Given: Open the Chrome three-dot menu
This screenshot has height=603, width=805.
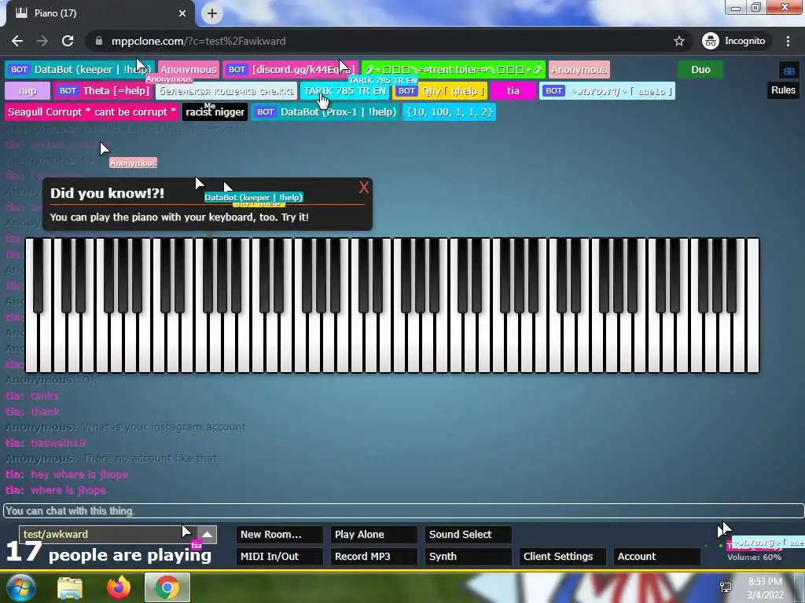Looking at the screenshot, I should (788, 41).
